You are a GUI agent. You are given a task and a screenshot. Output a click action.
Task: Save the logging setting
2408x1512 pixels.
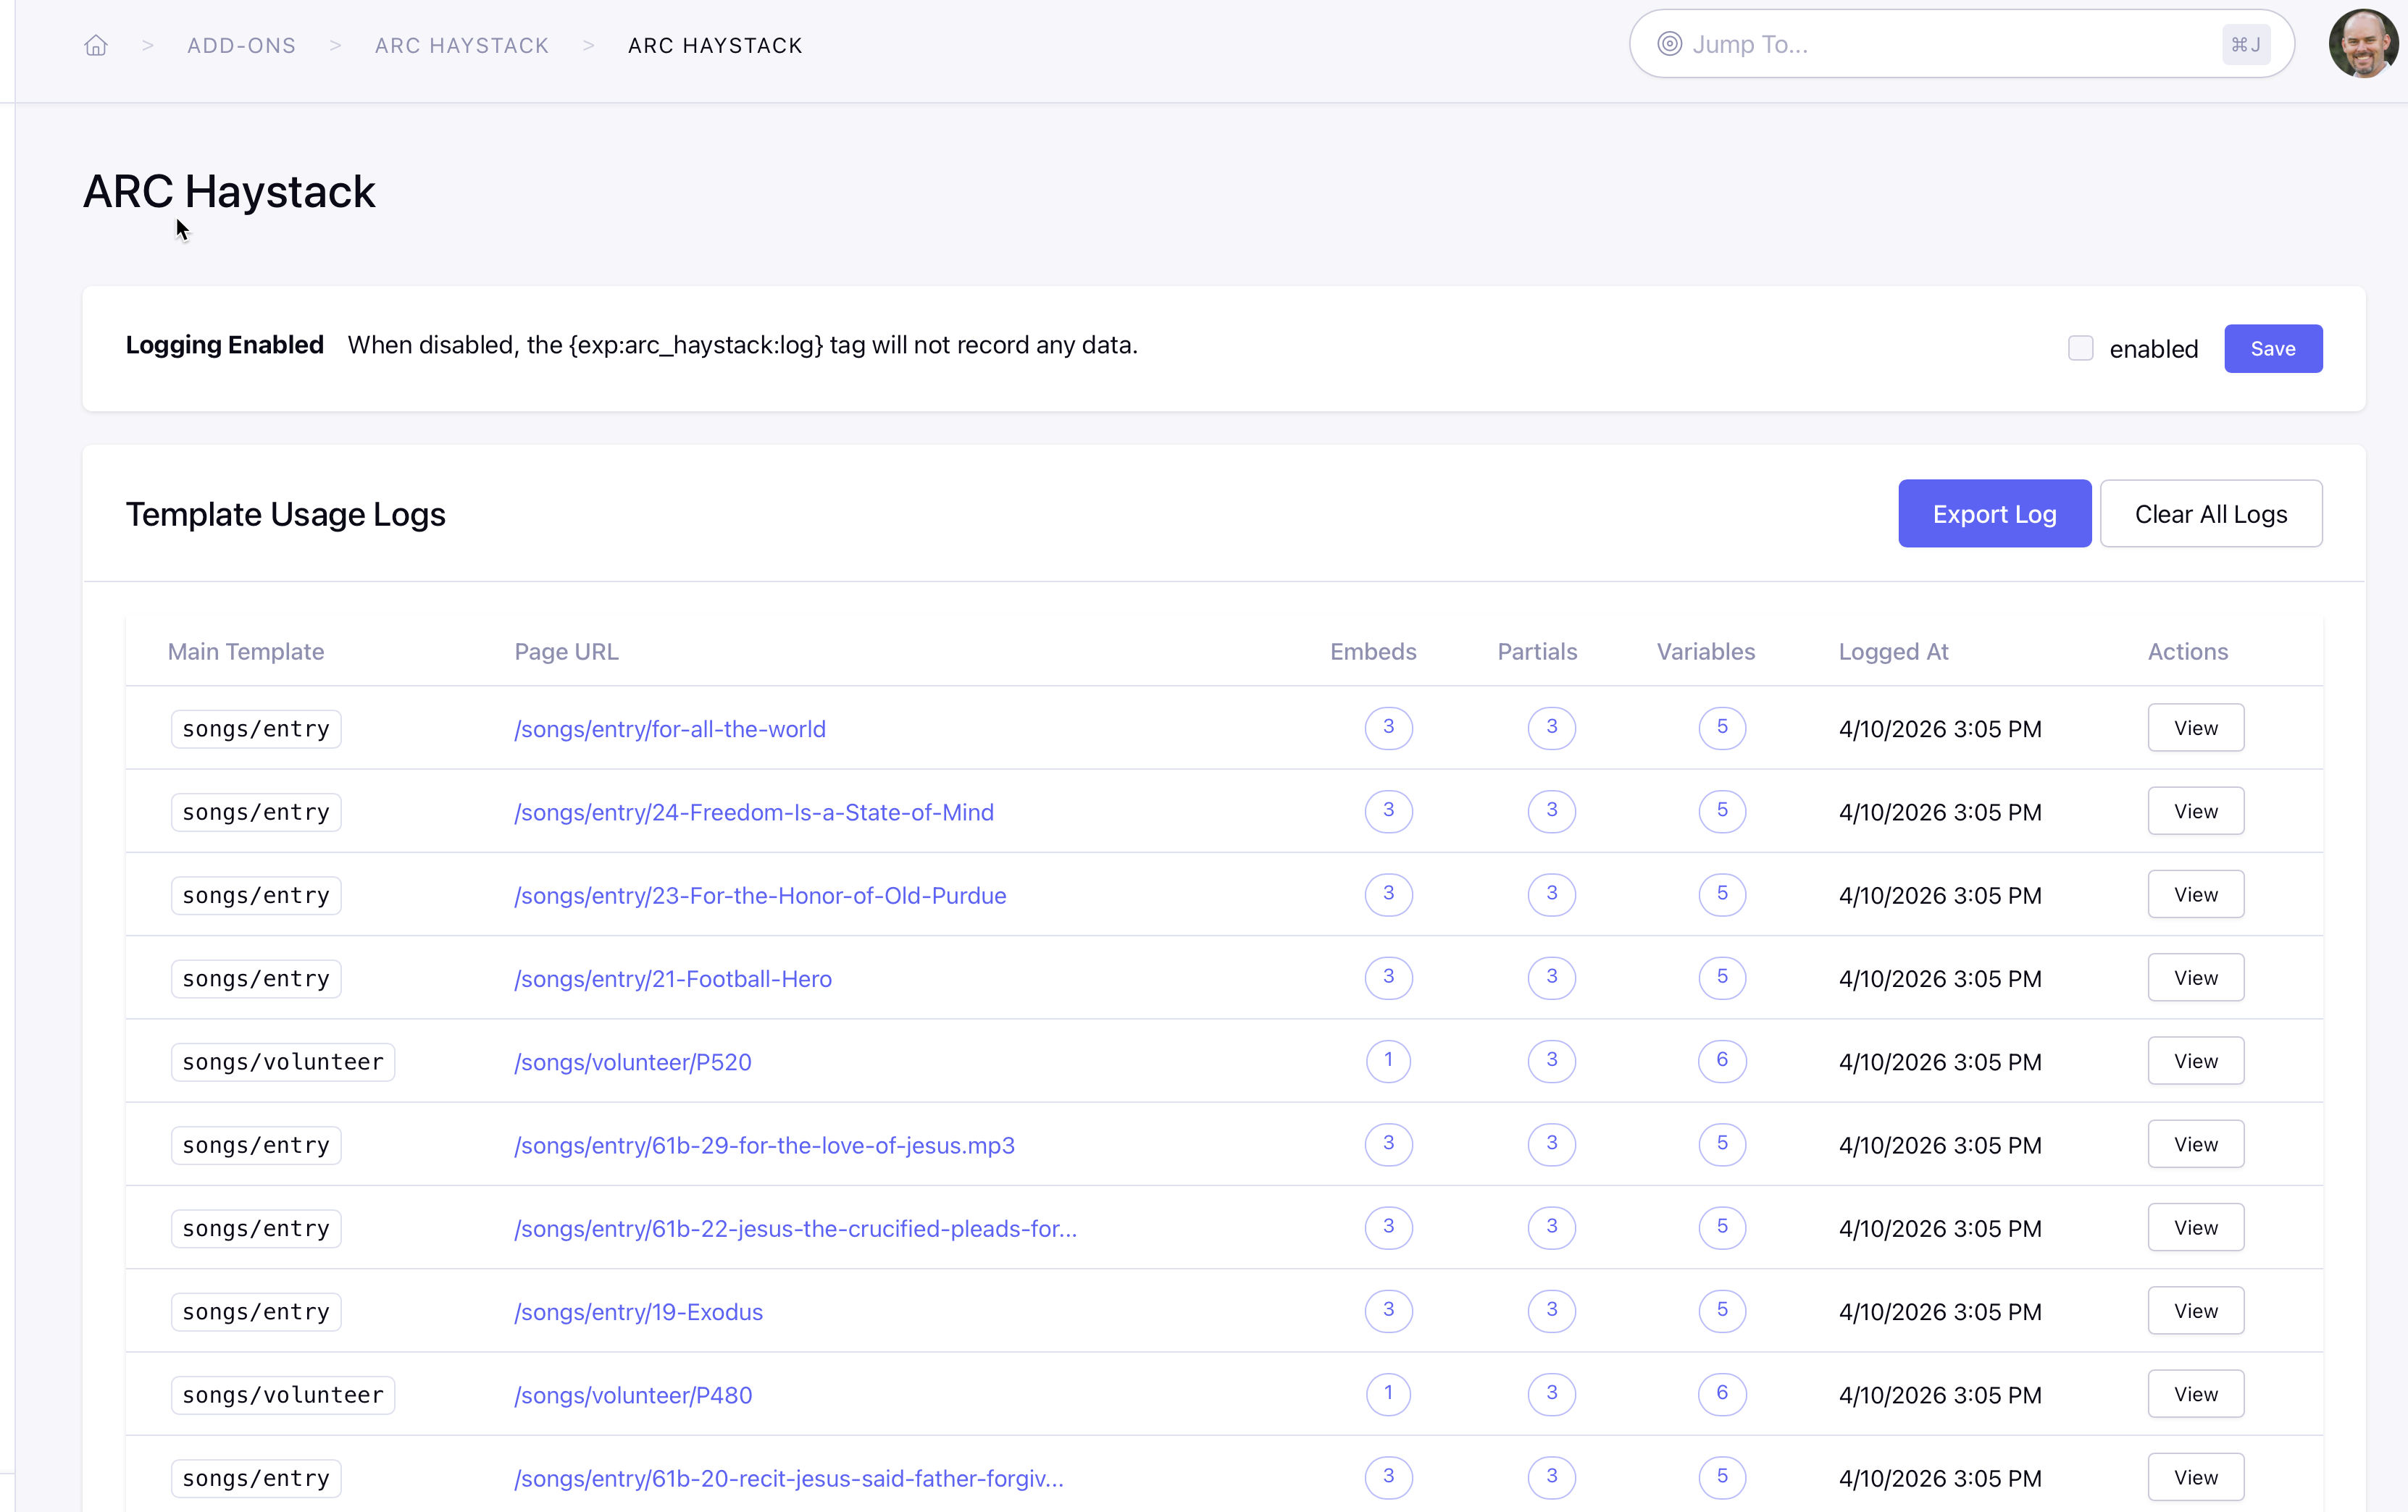2272,349
